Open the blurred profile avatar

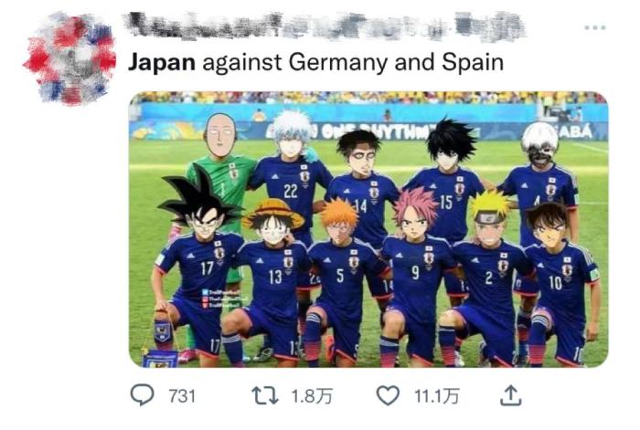[x=69, y=58]
